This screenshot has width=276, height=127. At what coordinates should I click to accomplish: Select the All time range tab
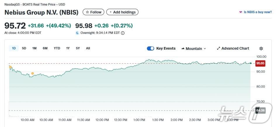point(88,48)
